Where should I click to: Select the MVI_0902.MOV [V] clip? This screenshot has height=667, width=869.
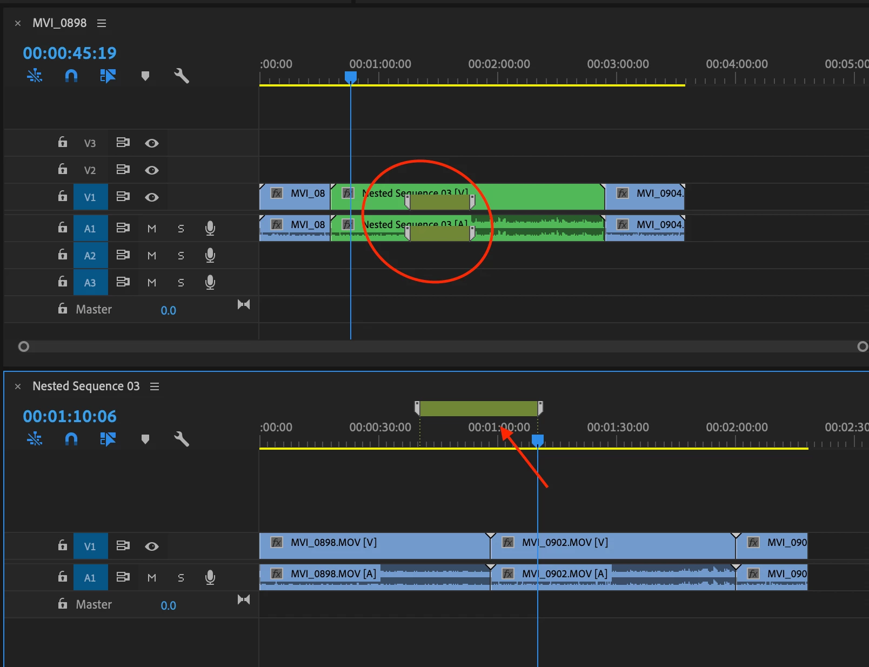point(613,546)
